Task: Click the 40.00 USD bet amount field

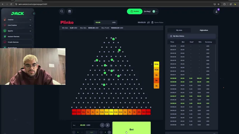Action: (x=85, y=125)
